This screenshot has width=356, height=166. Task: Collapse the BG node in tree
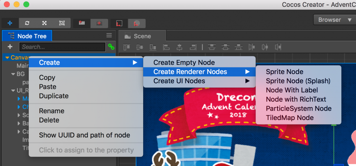[13, 74]
